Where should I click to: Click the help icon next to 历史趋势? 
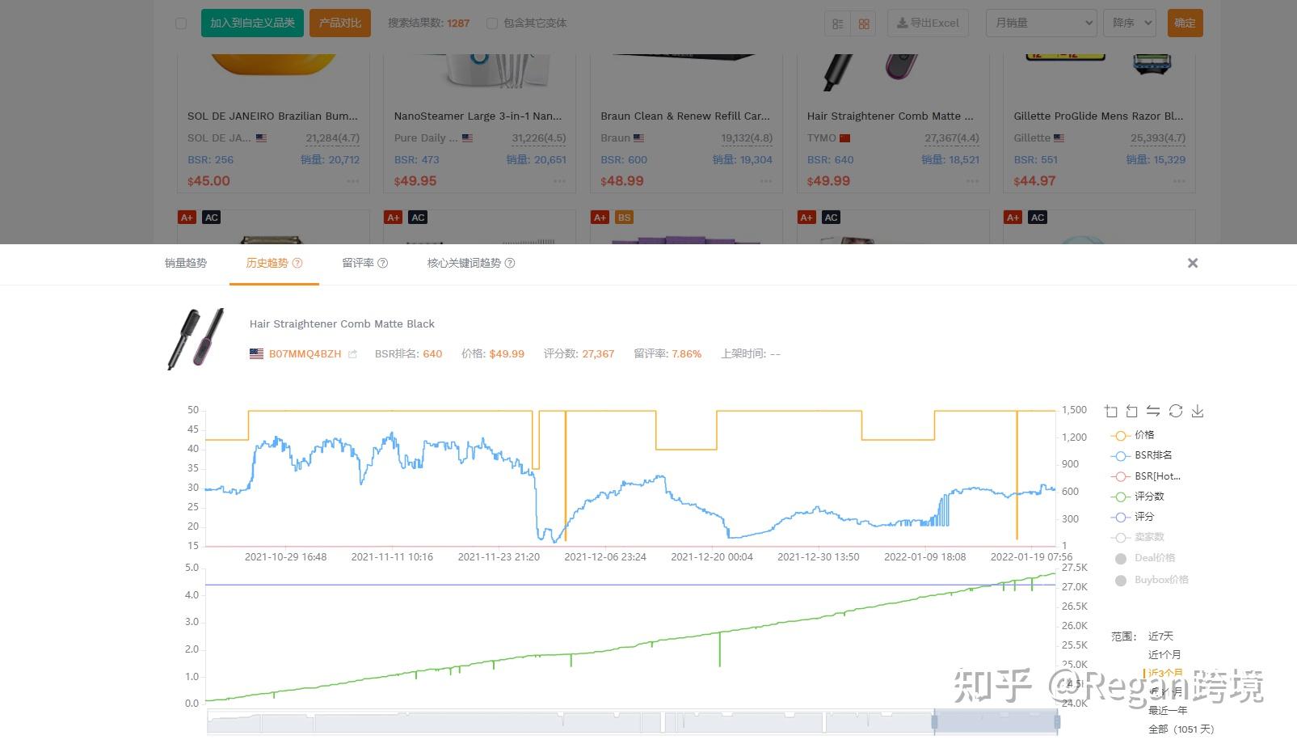pos(297,263)
